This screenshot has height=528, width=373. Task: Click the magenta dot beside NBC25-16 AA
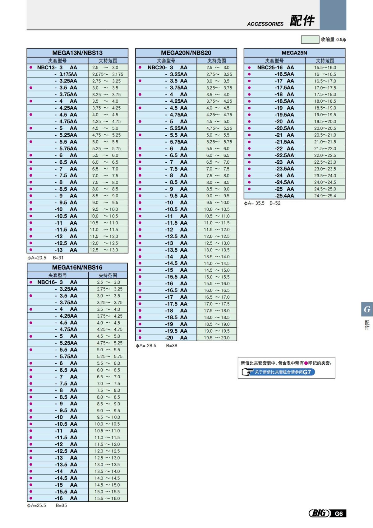coord(249,68)
